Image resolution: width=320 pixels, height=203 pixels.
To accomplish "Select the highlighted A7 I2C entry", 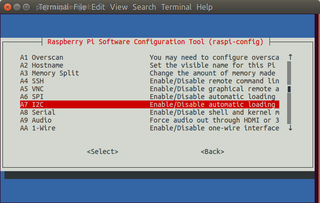I will click(x=149, y=104).
